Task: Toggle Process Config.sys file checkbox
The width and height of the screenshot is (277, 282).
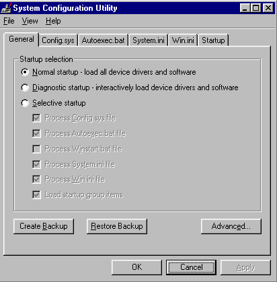Action: (x=36, y=118)
